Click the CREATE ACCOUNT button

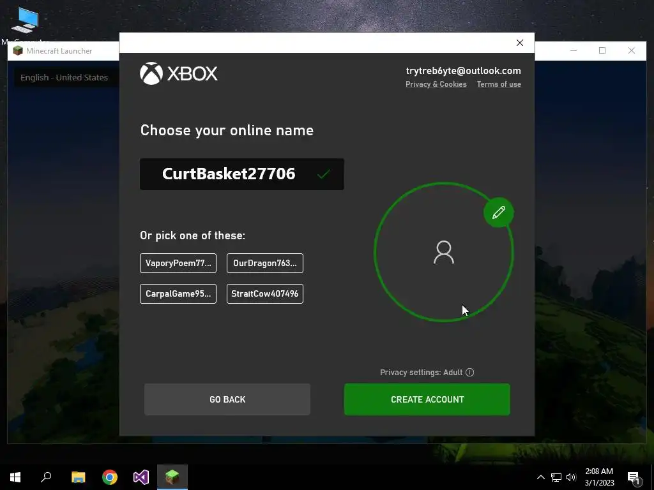427,399
